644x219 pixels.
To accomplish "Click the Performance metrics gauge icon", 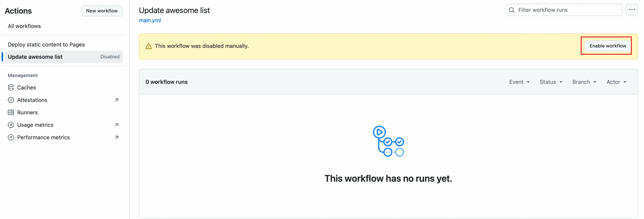I will point(11,137).
